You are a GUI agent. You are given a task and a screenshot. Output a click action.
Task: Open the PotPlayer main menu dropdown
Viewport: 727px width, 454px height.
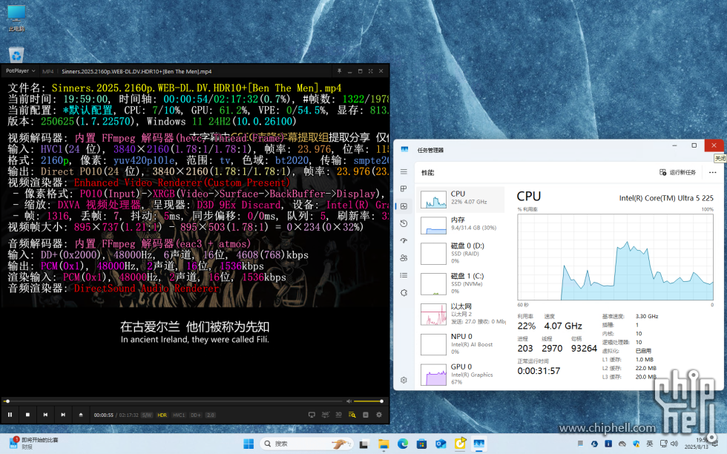pyautogui.click(x=21, y=71)
